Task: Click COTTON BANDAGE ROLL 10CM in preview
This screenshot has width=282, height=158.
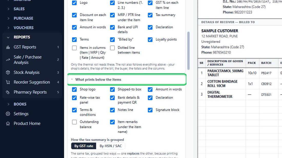Action: (223, 84)
